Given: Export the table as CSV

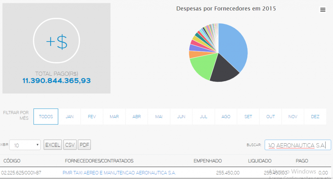Looking at the screenshot, I should pyautogui.click(x=70, y=145).
